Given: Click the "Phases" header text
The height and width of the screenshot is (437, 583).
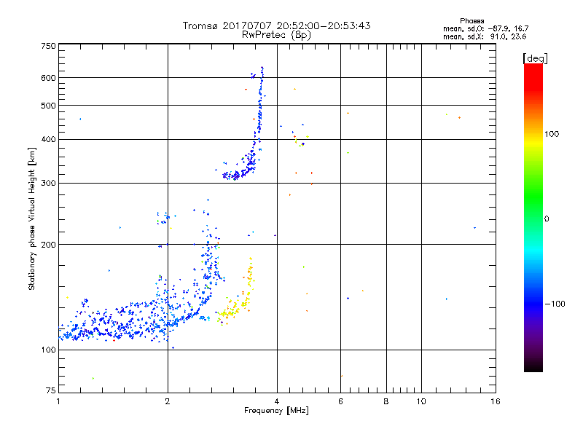Looking at the screenshot, I should click(x=472, y=21).
